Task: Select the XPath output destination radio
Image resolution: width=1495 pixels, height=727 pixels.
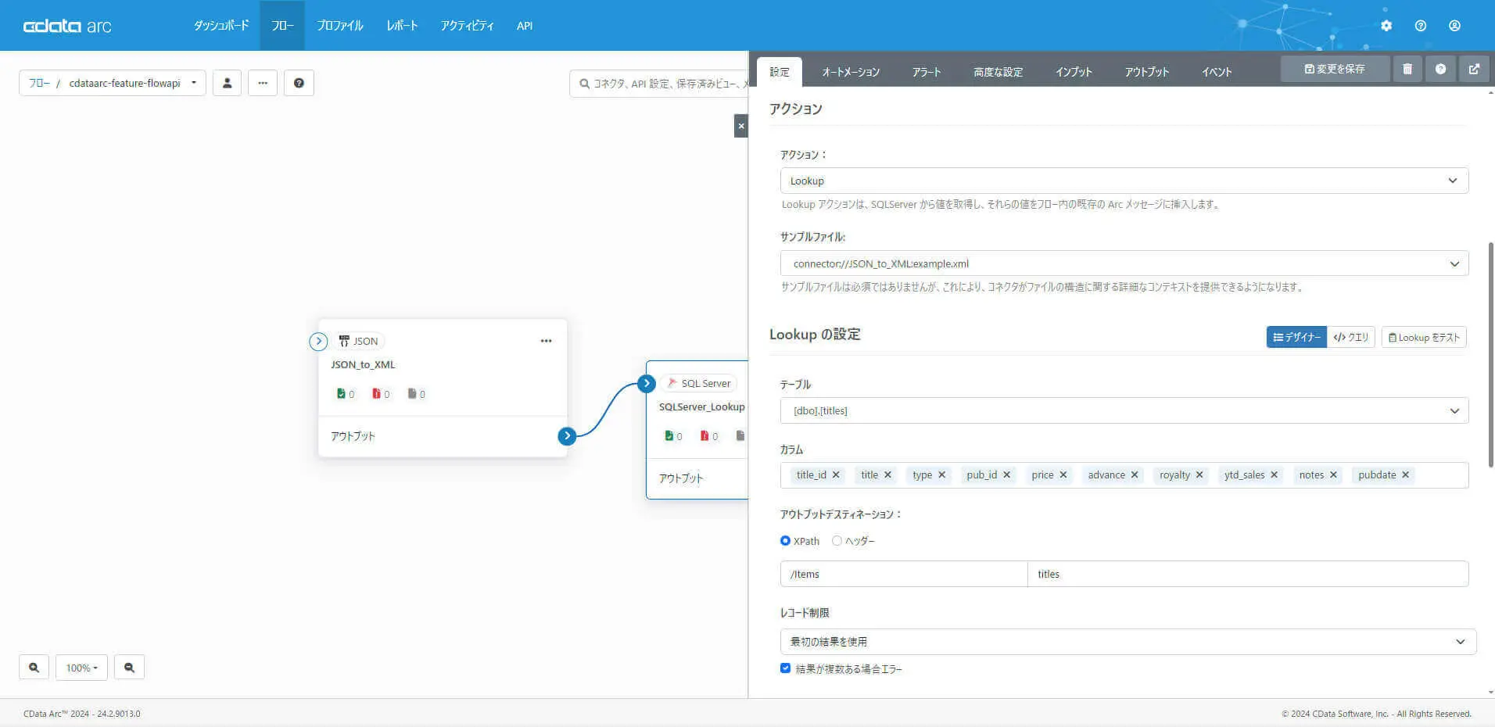Action: (x=785, y=541)
